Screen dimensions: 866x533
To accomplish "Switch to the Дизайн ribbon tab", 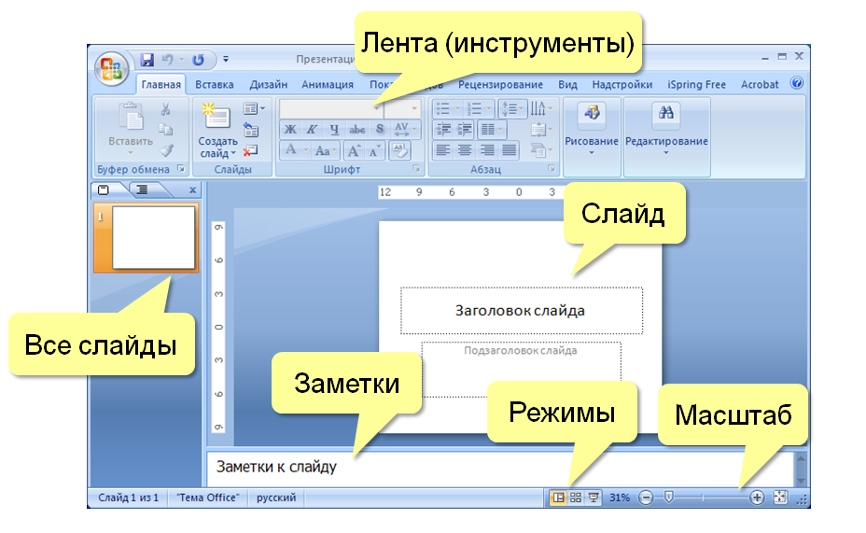I will tap(269, 85).
